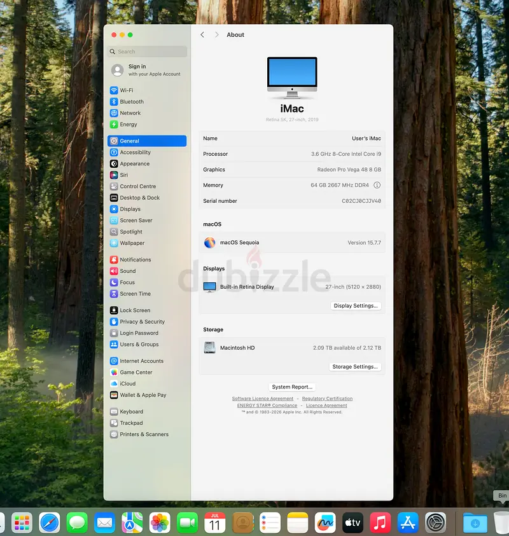Viewport: 509px width, 536px height.
Task: Open Desktop & Dock settings
Action: pyautogui.click(x=147, y=198)
